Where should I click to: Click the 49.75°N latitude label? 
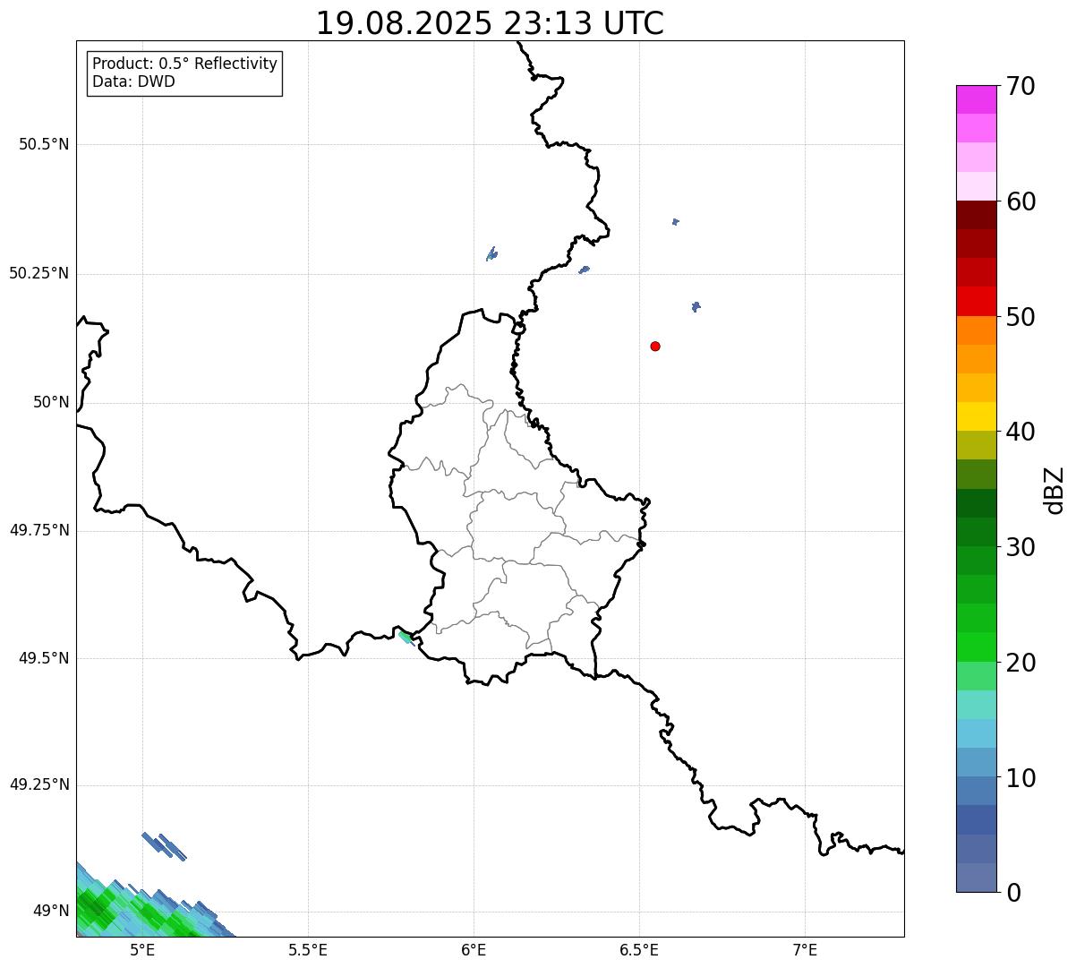coord(39,530)
